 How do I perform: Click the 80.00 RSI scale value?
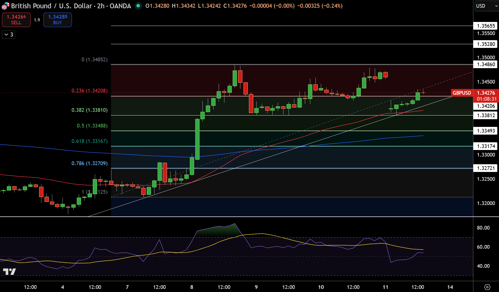click(x=483, y=228)
